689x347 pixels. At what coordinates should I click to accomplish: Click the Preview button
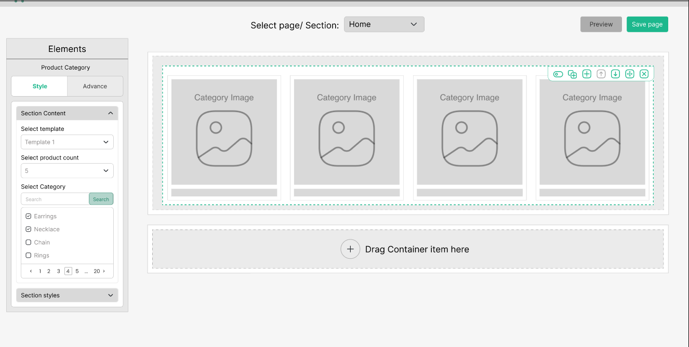601,24
